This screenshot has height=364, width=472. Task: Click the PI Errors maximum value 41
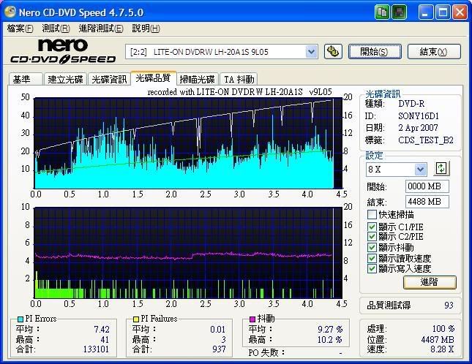click(105, 340)
